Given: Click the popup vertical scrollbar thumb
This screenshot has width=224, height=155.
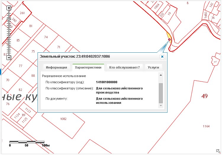Looking at the screenshot, I should point(161,92).
